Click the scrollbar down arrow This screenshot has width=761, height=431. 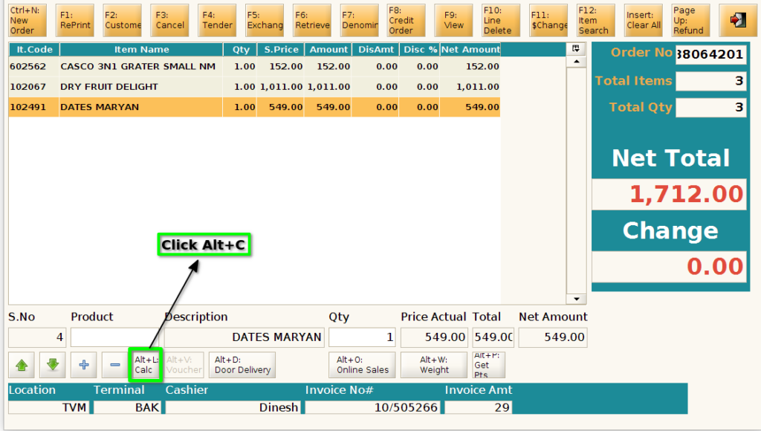(576, 299)
